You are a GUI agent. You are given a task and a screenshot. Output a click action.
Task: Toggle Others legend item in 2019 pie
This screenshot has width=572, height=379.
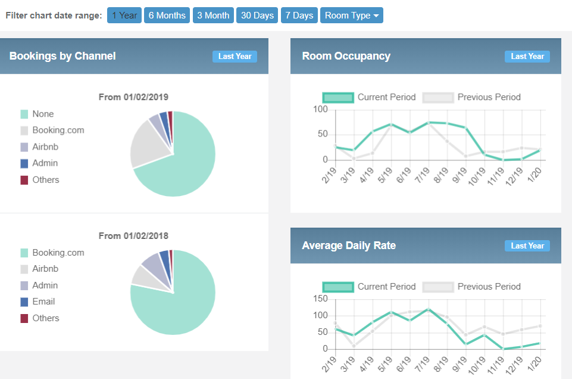click(40, 180)
